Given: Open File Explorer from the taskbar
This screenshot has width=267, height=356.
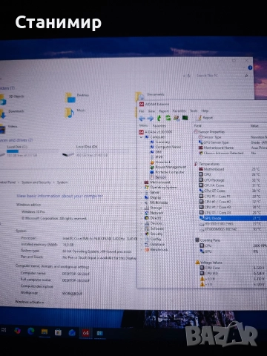Looking at the screenshot, I should 44,332.
